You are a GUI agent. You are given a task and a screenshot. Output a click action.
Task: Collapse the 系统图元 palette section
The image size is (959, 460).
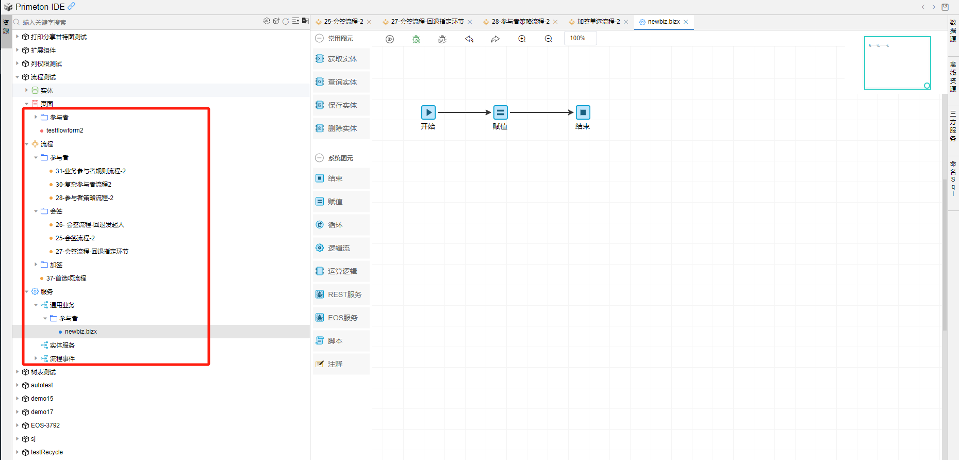[x=319, y=158]
